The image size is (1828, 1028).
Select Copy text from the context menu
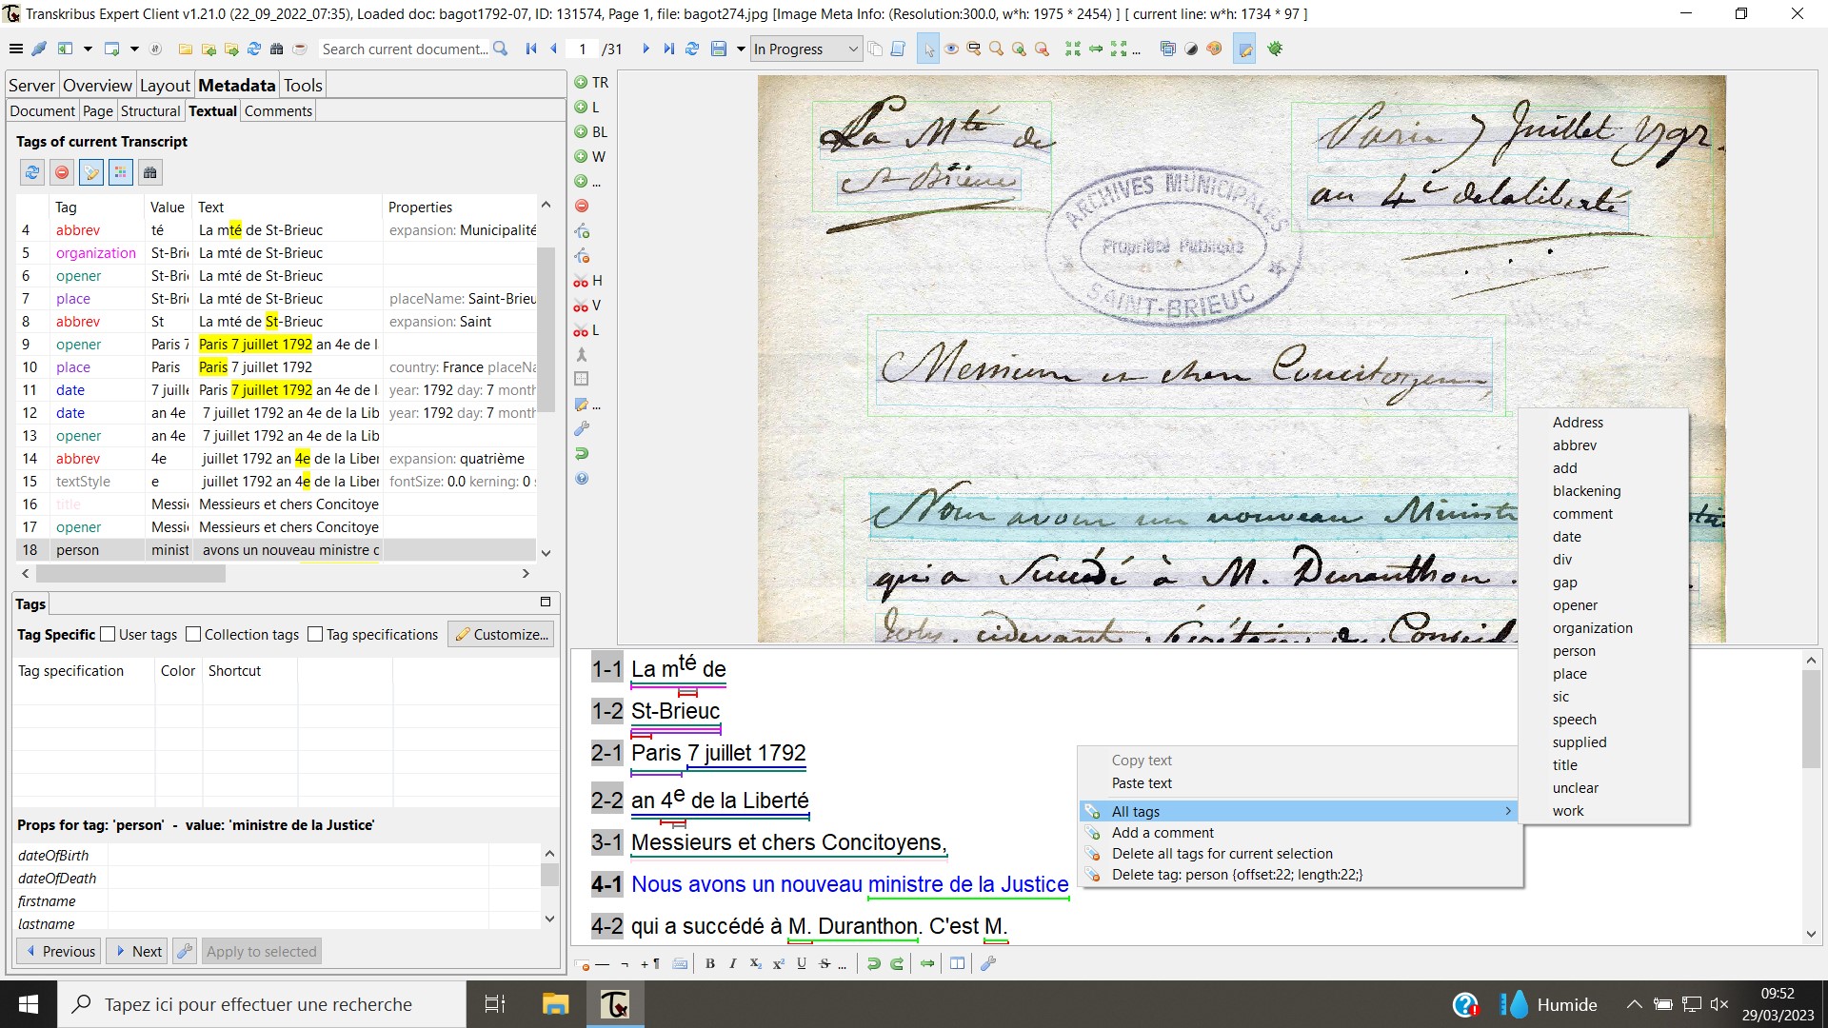(1142, 760)
